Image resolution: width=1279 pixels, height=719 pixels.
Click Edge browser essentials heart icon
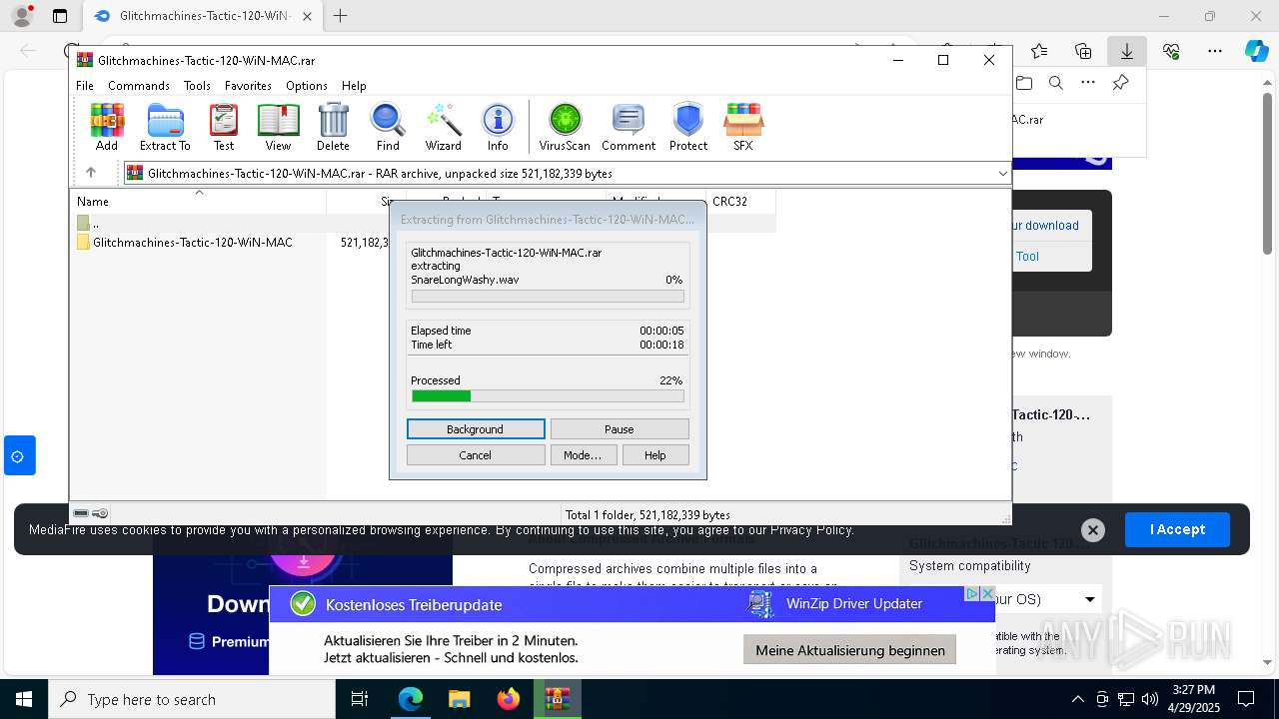point(1171,51)
